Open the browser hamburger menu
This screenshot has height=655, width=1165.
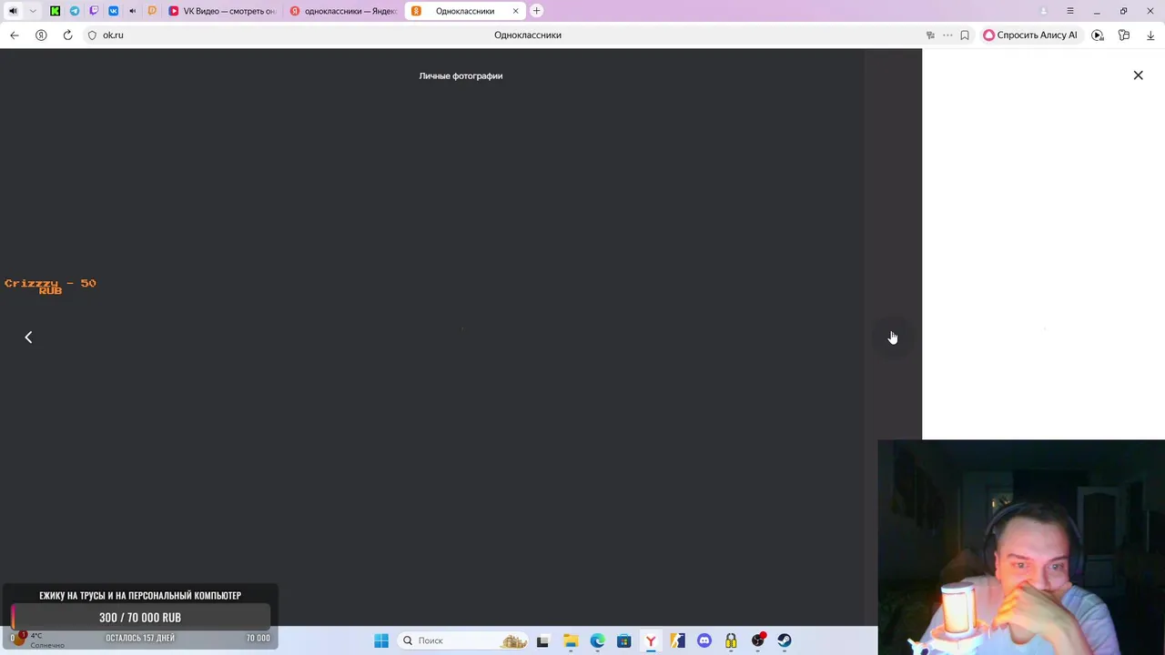[x=1070, y=11]
